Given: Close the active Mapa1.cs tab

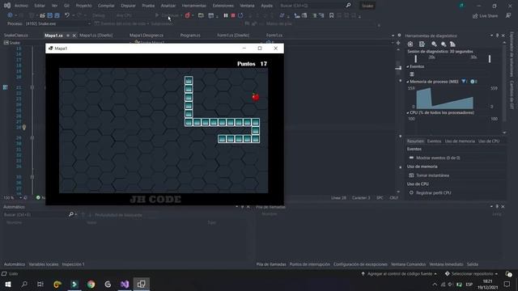Looking at the screenshot, I should point(74,36).
